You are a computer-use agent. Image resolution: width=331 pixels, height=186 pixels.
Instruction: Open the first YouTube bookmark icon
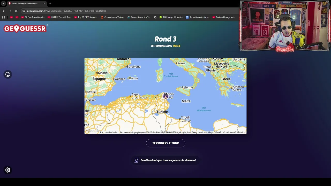coord(11,17)
